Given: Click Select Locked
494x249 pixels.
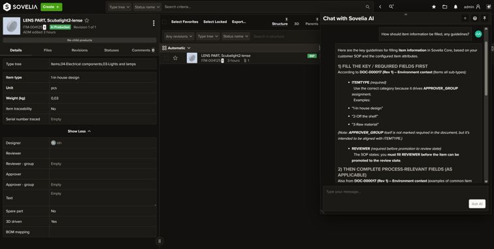Looking at the screenshot, I should 215,22.
